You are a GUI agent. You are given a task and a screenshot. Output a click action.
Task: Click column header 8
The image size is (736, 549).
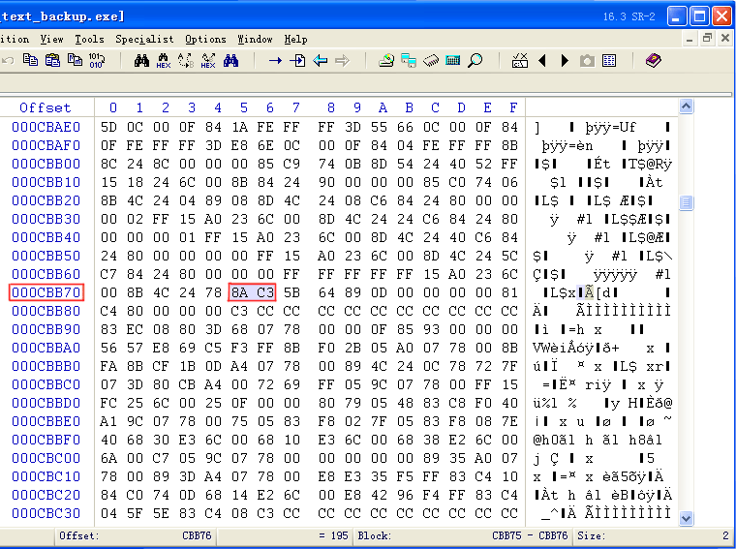coord(331,107)
